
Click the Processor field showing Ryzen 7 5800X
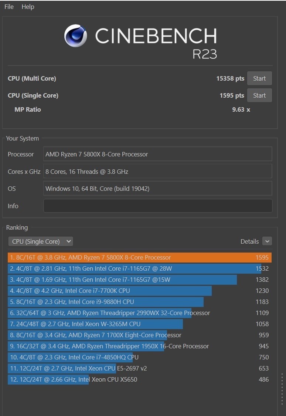(157, 154)
